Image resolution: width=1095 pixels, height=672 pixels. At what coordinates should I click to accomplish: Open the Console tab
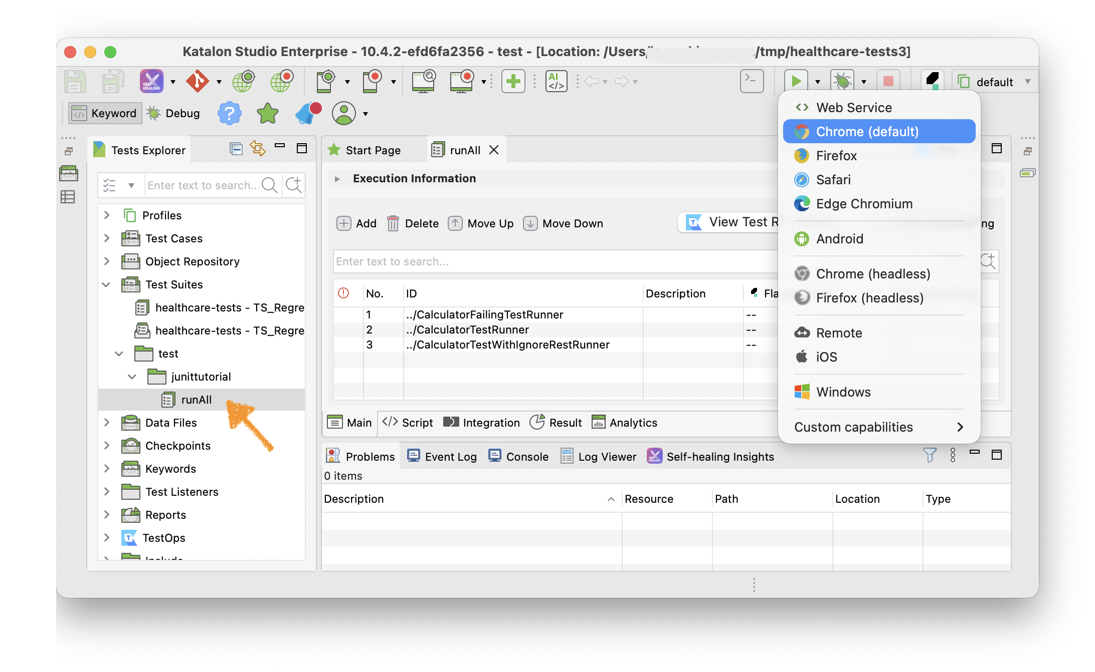point(518,456)
